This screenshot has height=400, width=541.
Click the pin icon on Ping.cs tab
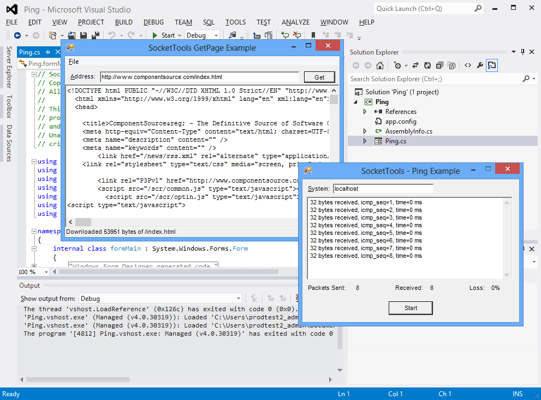click(48, 52)
